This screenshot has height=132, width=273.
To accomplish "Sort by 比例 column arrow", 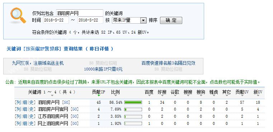I will point(116,96).
